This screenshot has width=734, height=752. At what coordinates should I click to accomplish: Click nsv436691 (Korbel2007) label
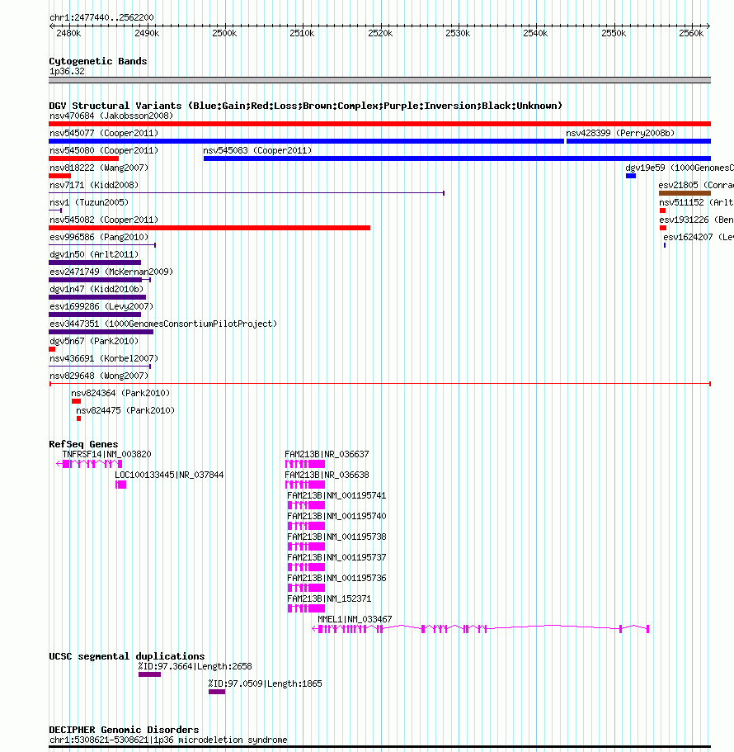tap(103, 358)
